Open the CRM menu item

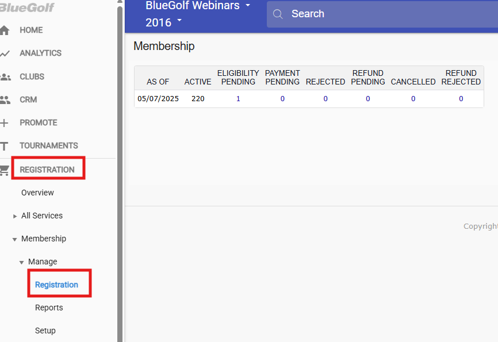(28, 99)
